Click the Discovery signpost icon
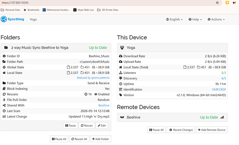239x145 pixels. [x=121, y=78]
